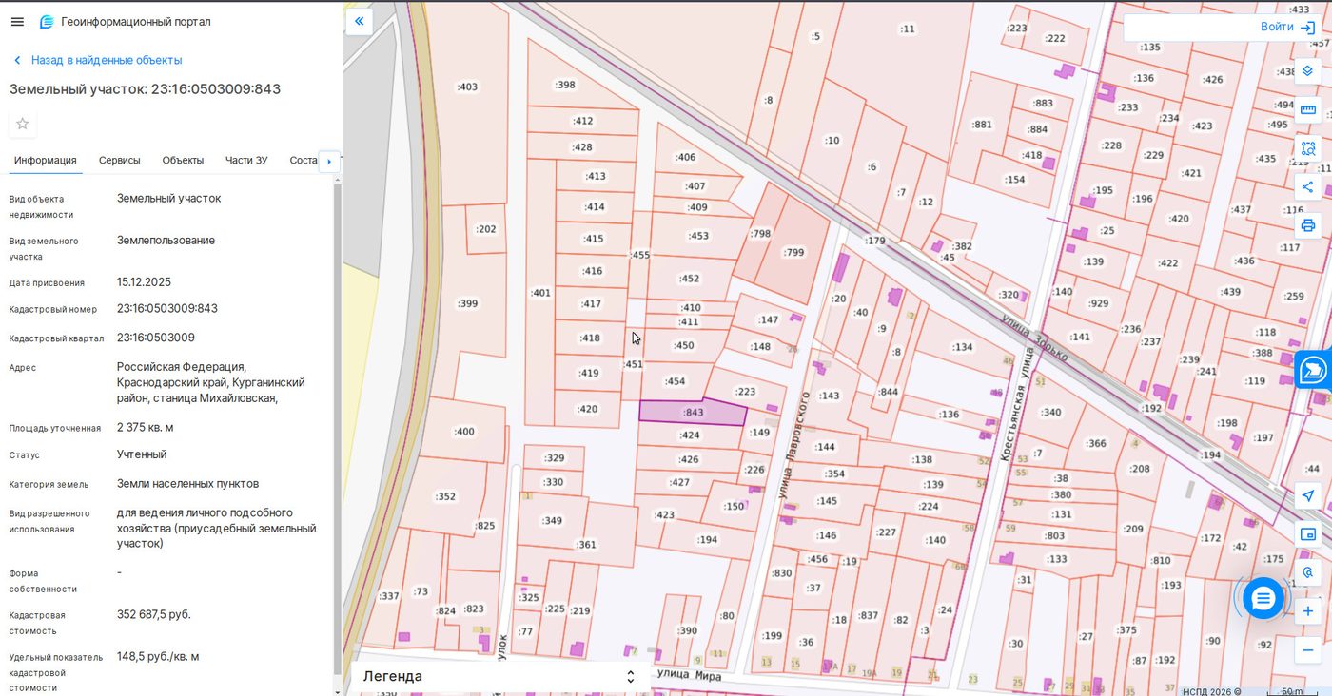This screenshot has height=696, width=1332.
Task: Open the blue side tab on map edge
Action: 1314,369
